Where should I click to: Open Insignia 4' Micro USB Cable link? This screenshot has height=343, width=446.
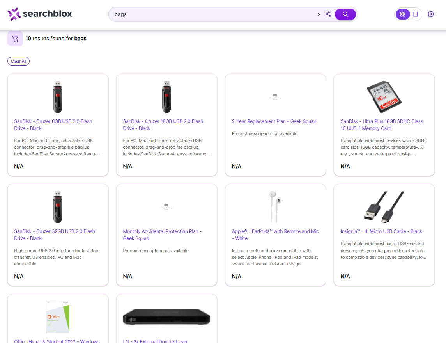click(x=381, y=231)
